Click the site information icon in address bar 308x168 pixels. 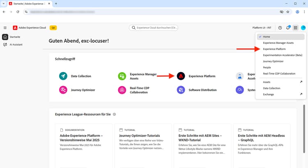pos(26,12)
